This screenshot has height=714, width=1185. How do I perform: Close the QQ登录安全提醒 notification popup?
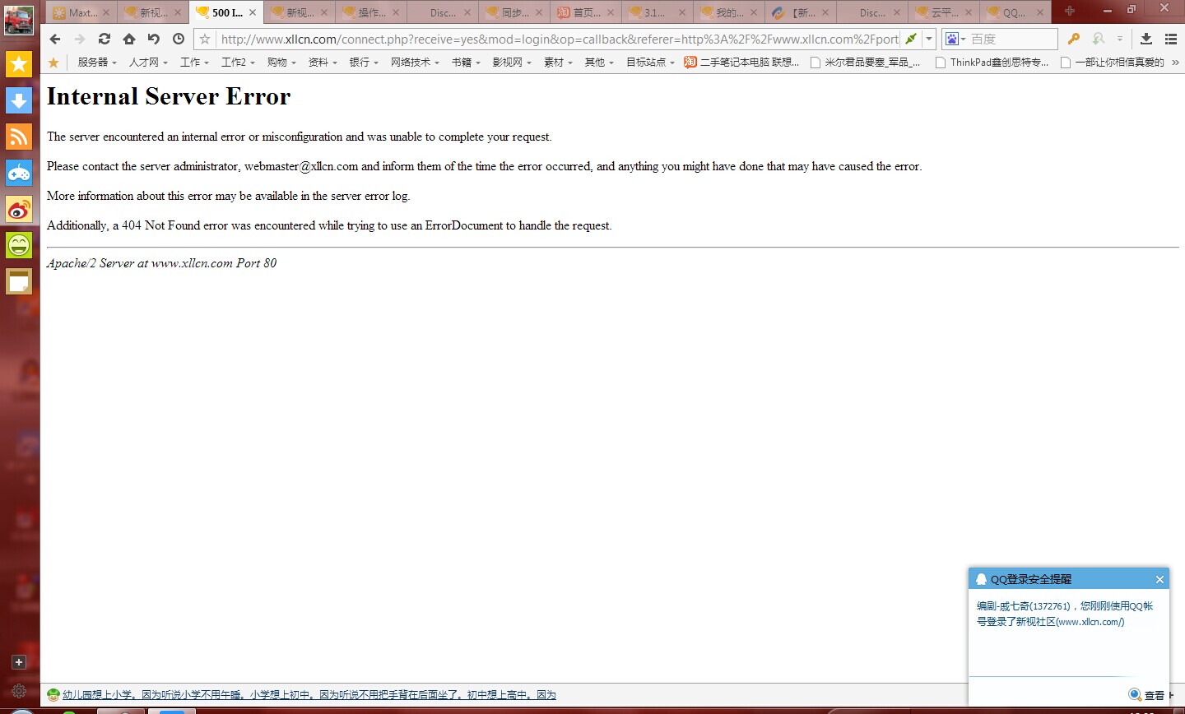click(1159, 579)
